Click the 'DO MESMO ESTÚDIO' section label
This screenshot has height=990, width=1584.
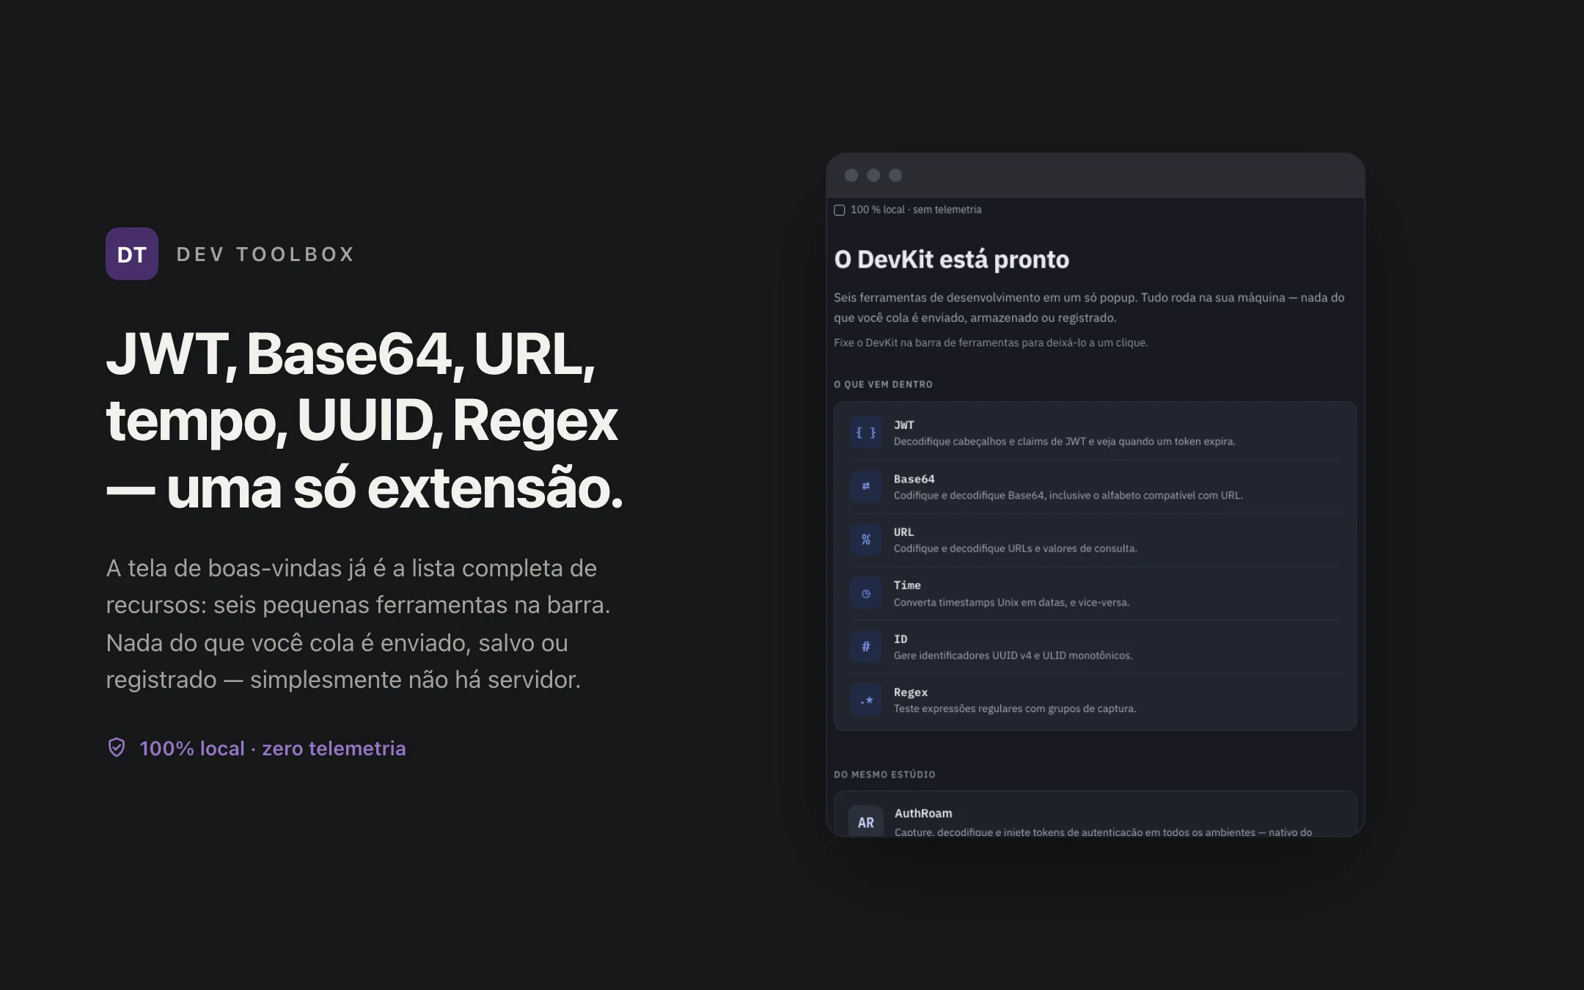tap(885, 774)
